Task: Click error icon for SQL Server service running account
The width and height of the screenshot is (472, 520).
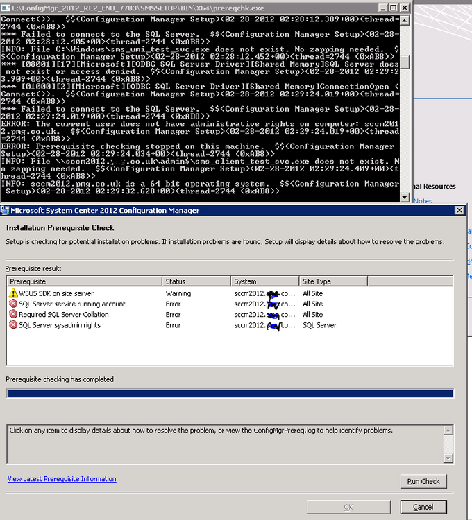Action: click(x=13, y=304)
